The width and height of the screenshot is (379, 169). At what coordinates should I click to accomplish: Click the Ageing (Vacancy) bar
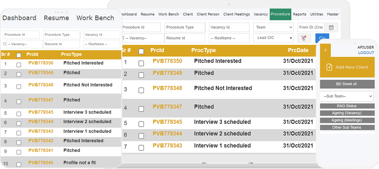click(x=347, y=113)
